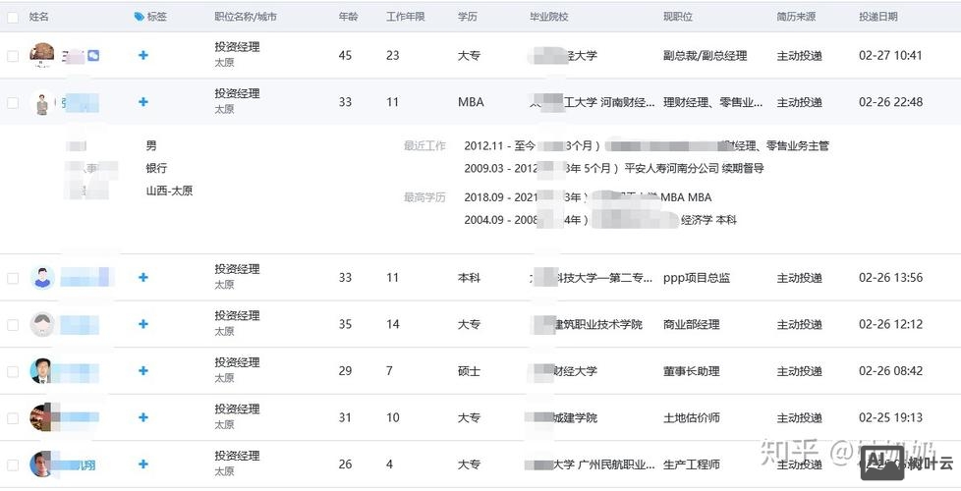Viewport: 961px width, 491px height.
Task: Click the 标签 column header label
Action: pyautogui.click(x=157, y=17)
